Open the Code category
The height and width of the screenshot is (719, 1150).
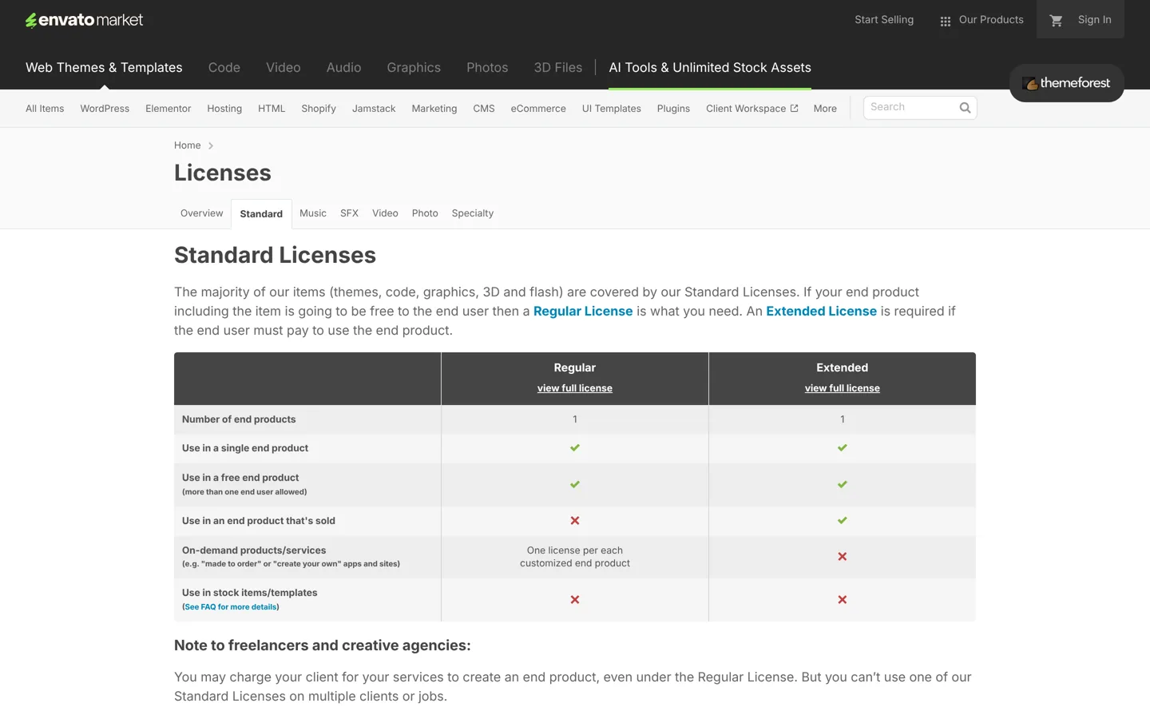point(224,68)
